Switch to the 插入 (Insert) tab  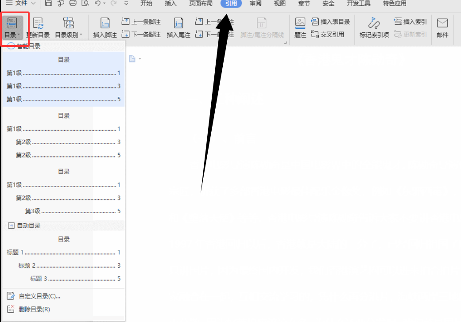pyautogui.click(x=170, y=4)
